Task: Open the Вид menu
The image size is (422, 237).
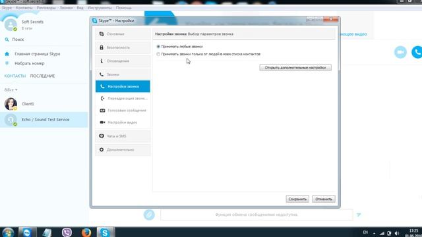Action: point(80,8)
